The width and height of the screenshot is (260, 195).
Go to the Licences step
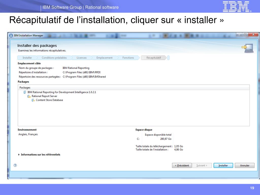pyautogui.click(x=82, y=58)
